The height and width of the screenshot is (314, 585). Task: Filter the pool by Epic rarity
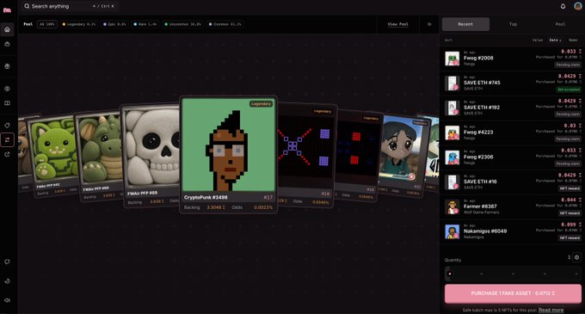[114, 24]
